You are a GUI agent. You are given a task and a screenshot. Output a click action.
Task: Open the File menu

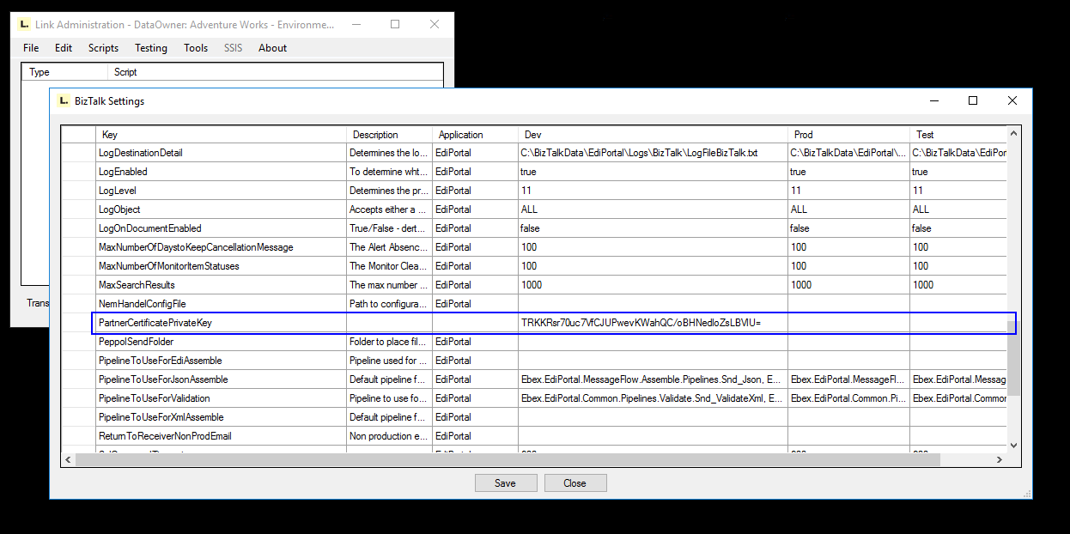[x=31, y=48]
